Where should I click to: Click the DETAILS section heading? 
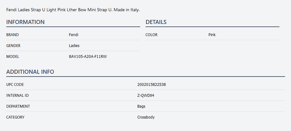(156, 22)
